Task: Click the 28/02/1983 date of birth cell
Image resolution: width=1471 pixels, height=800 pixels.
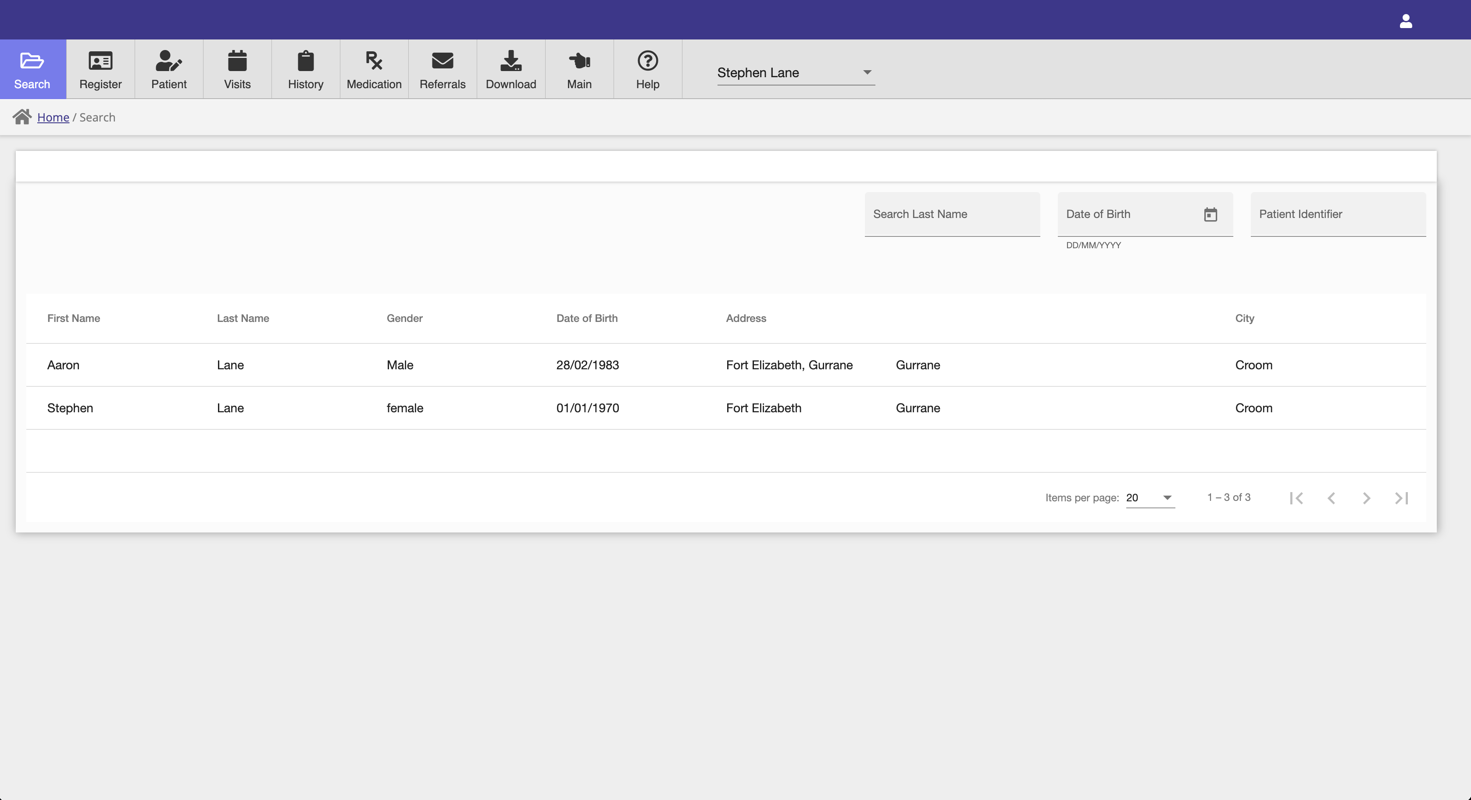Action: (x=588, y=365)
